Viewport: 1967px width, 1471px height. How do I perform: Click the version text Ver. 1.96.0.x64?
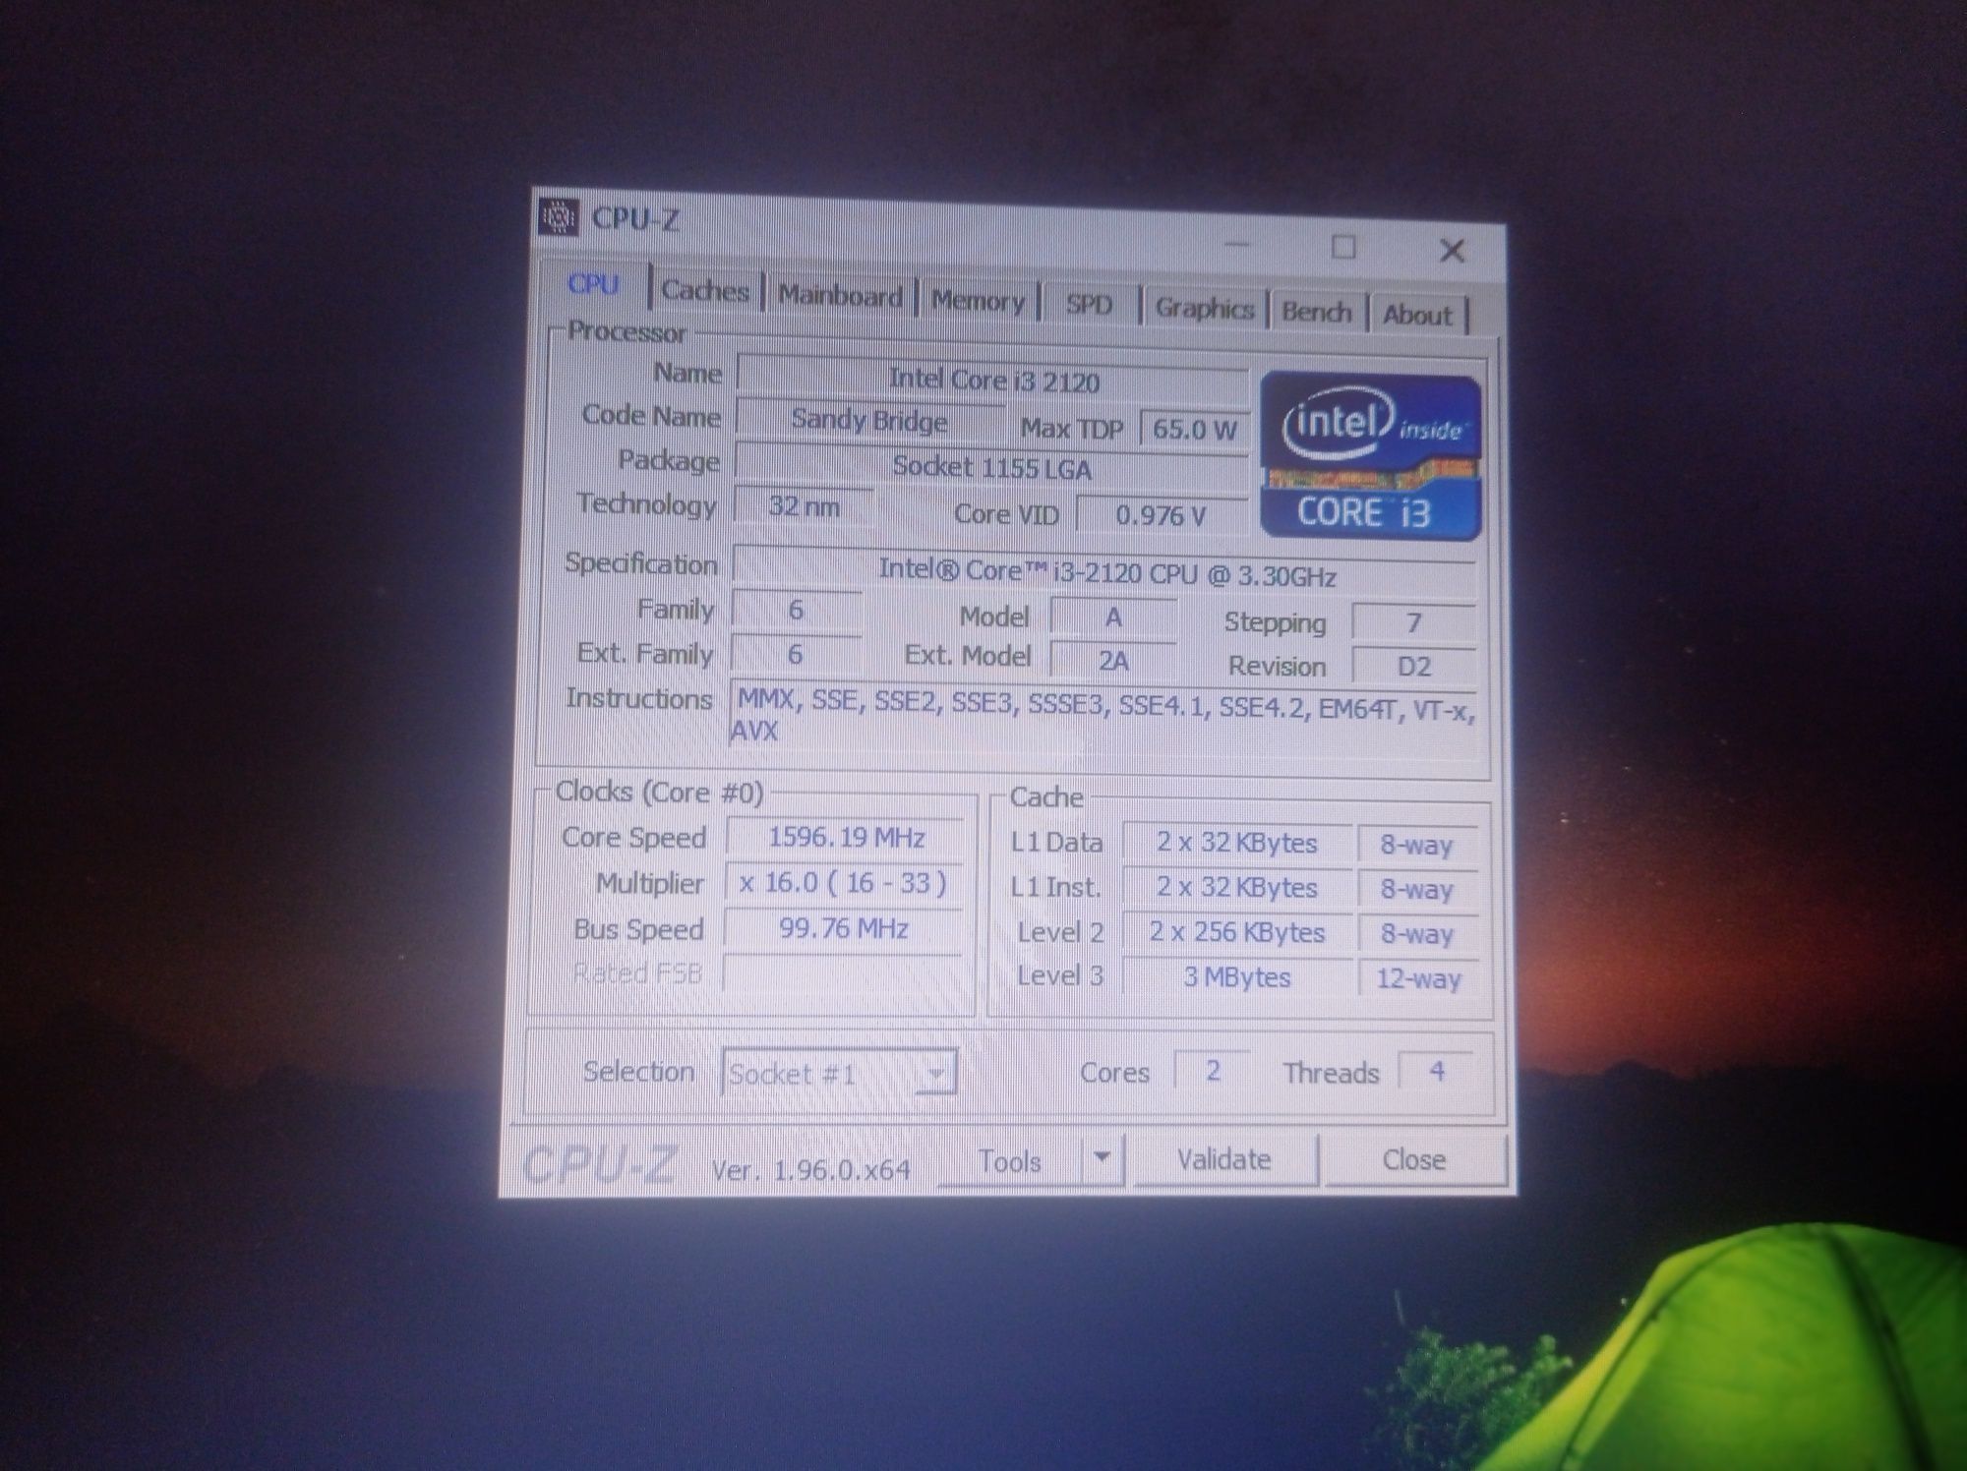click(x=811, y=1170)
